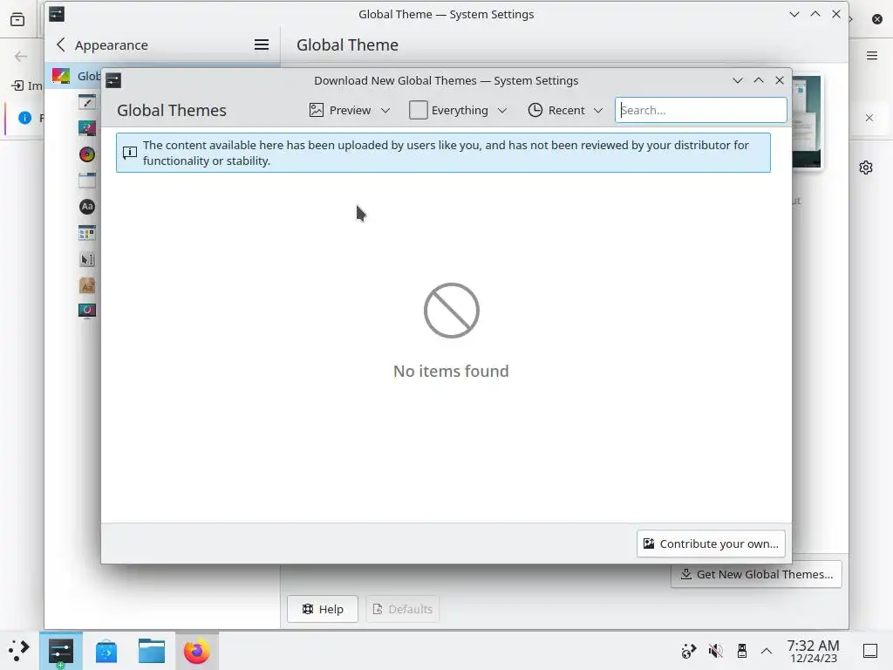Click the muted volume tray icon
This screenshot has height=670, width=893.
pyautogui.click(x=715, y=651)
